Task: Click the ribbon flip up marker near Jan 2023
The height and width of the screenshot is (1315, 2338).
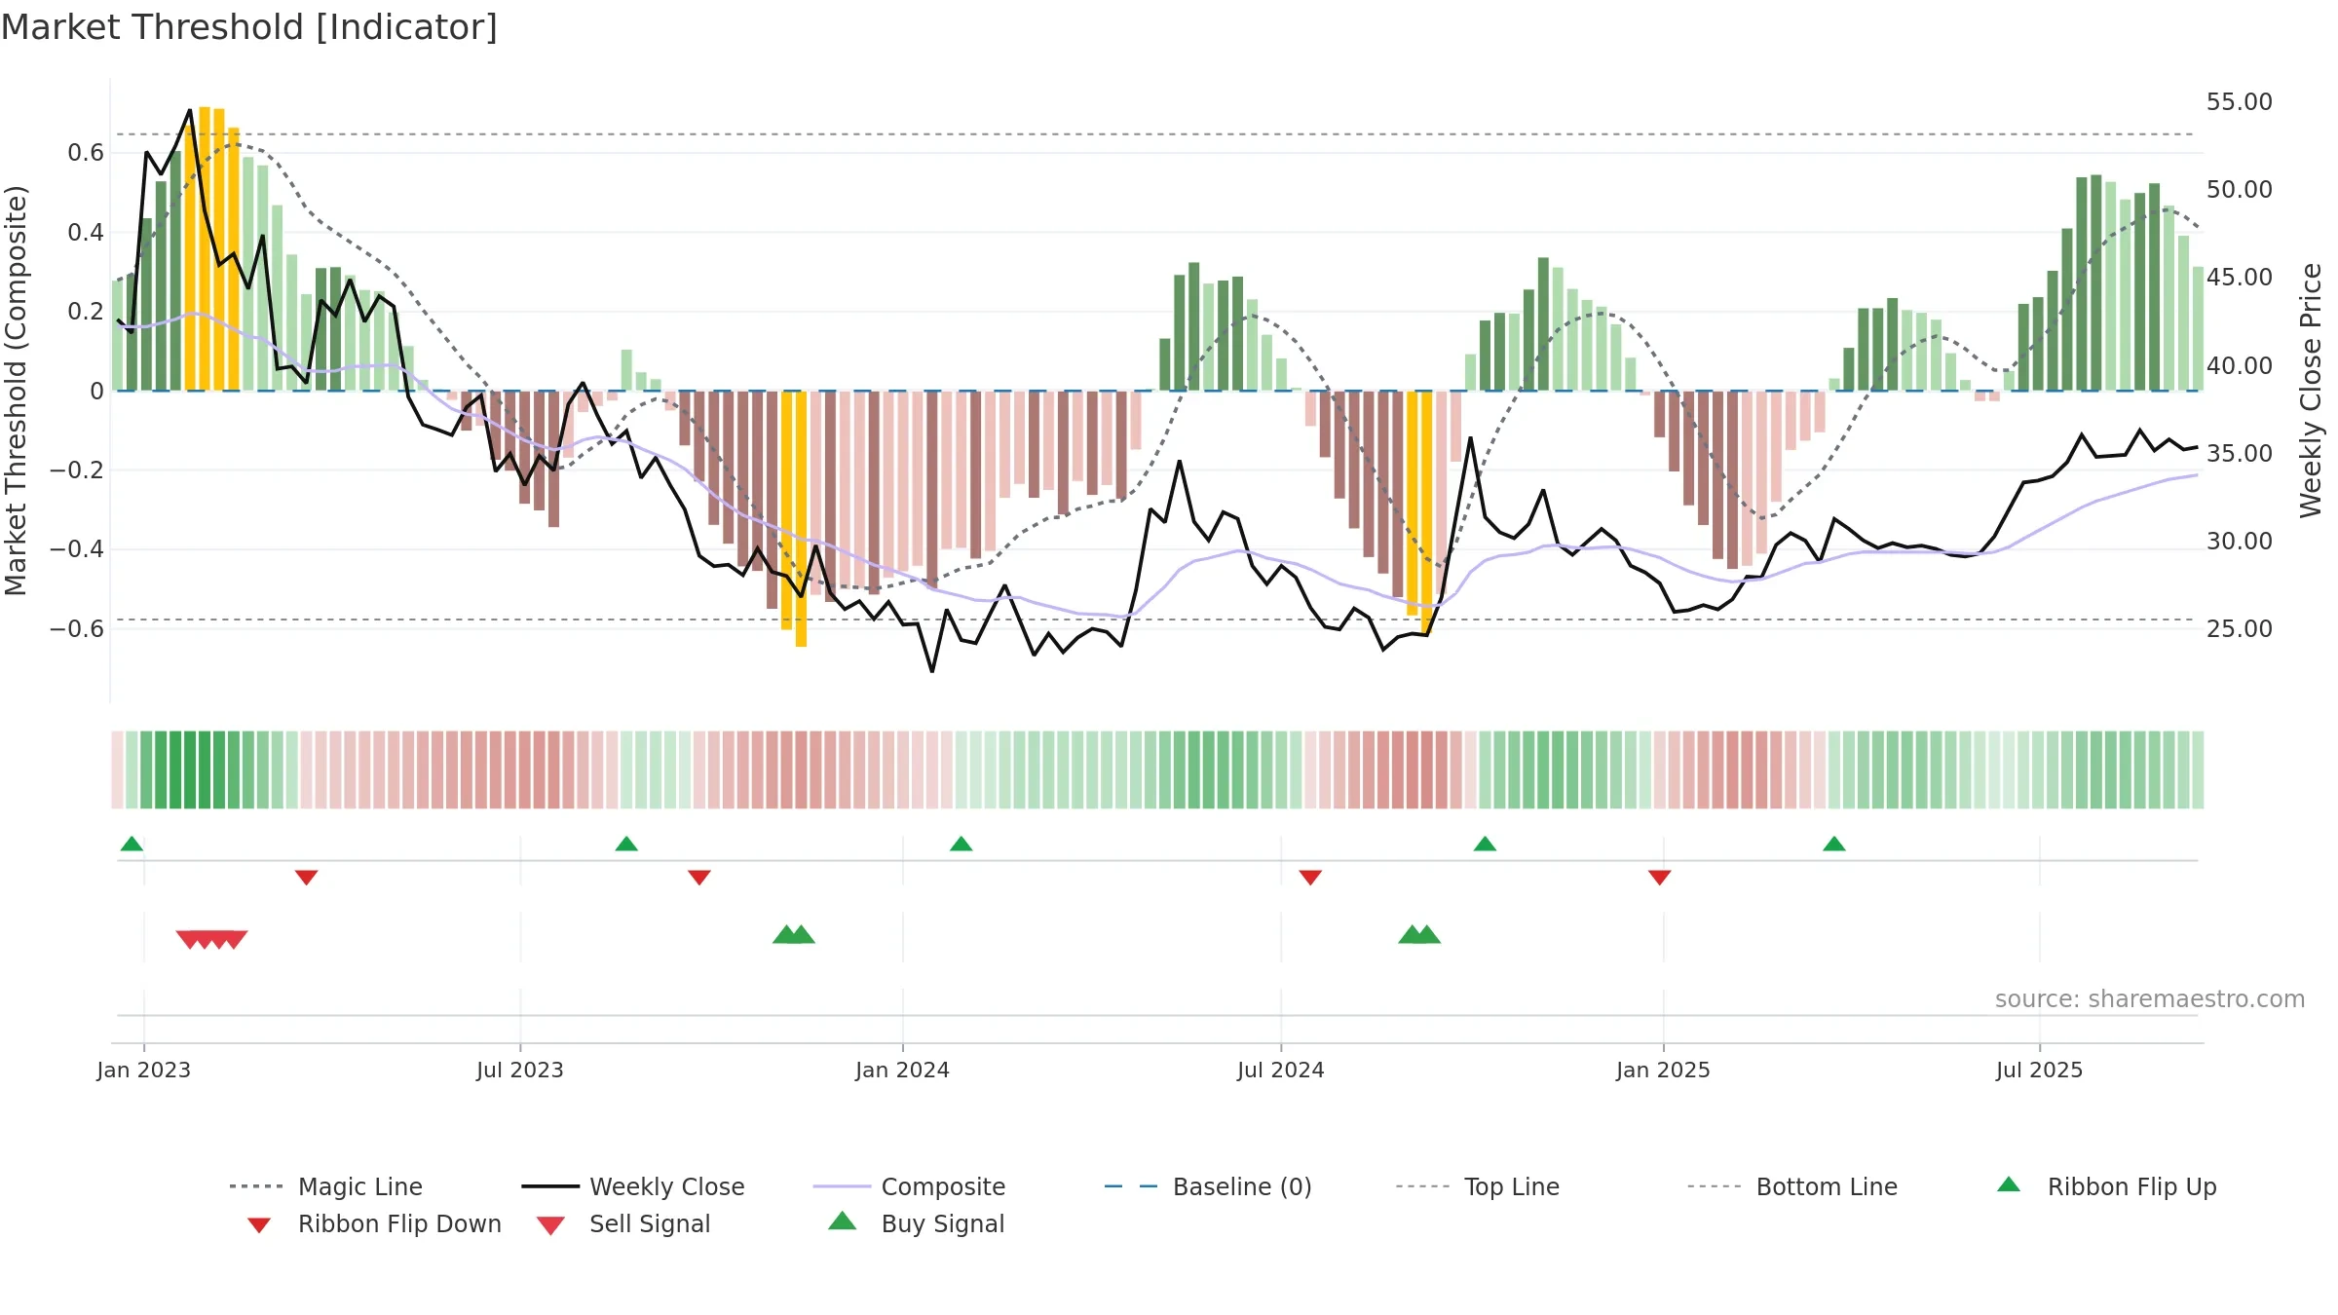Action: tap(132, 844)
